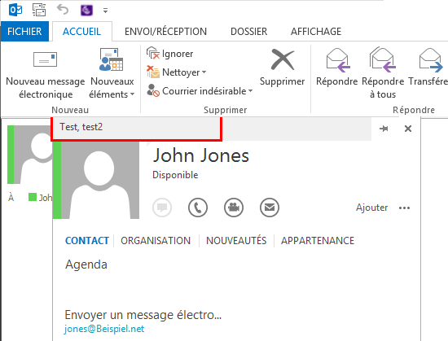Screen dimensions: 448x341
Task: Open the Courrier indésirable dropdown
Action: [250, 91]
